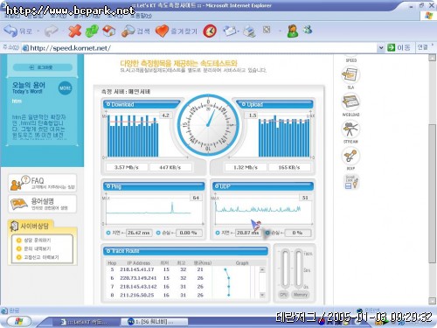Click the MORE button in Today's Word
The image size is (437, 328).
pyautogui.click(x=65, y=88)
